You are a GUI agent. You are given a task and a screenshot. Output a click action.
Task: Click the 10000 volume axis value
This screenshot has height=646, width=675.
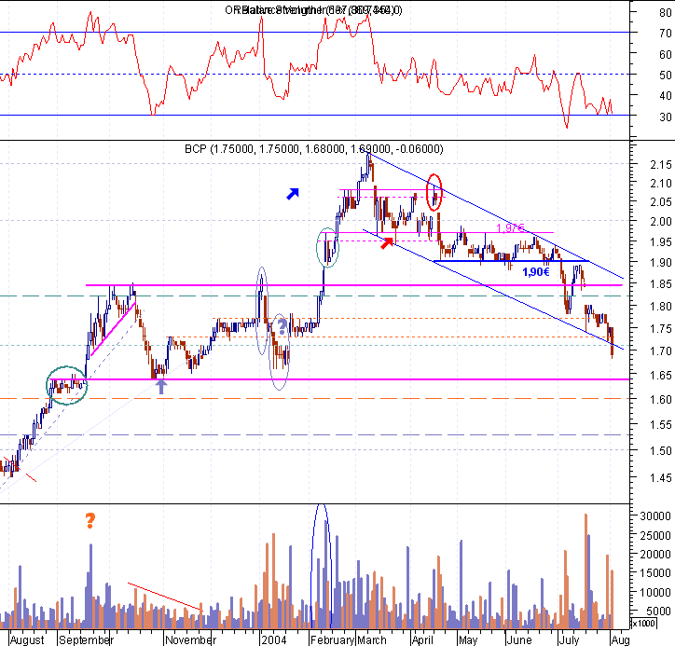pyautogui.click(x=655, y=593)
